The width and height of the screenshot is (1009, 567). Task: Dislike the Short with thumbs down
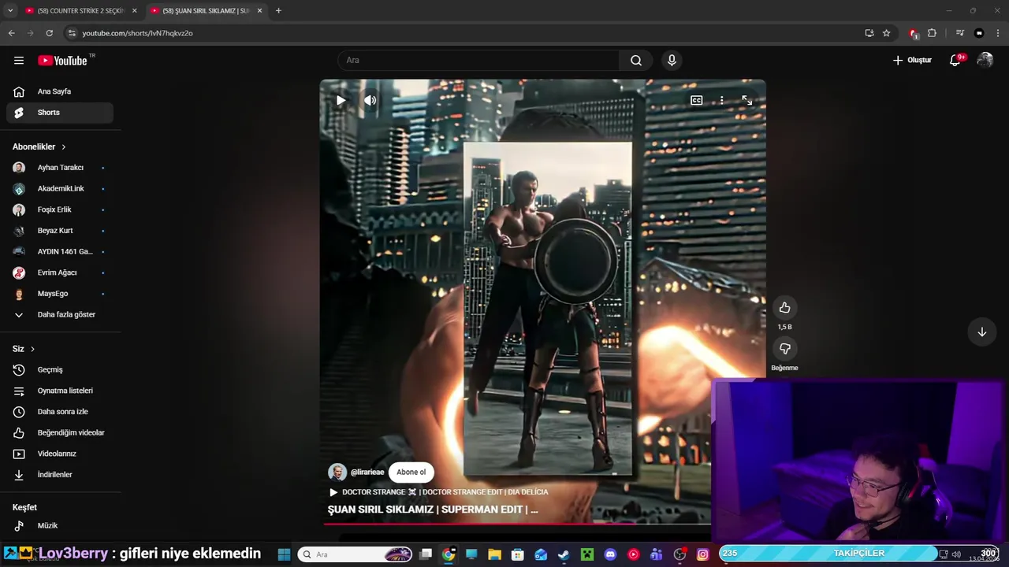pyautogui.click(x=784, y=349)
